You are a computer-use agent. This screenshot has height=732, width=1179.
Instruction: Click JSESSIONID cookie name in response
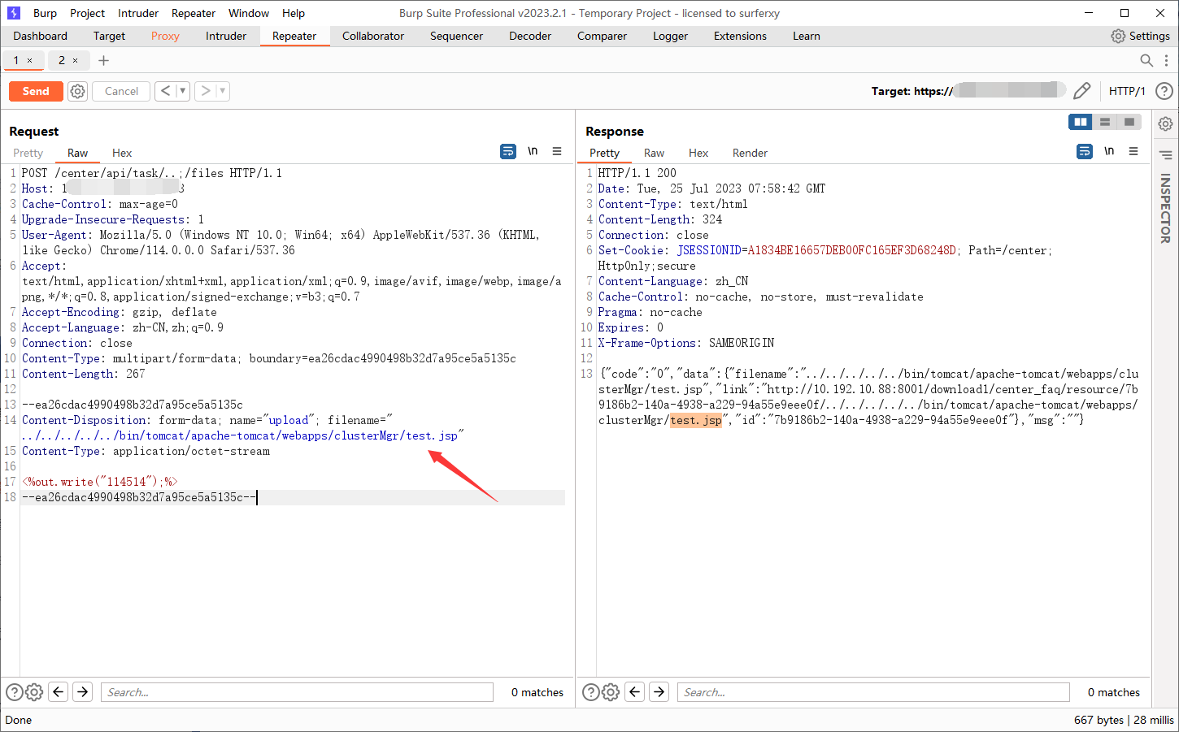pyautogui.click(x=709, y=250)
